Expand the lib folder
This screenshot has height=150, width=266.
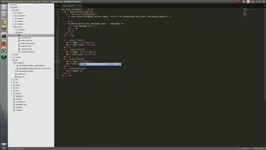coord(12,80)
